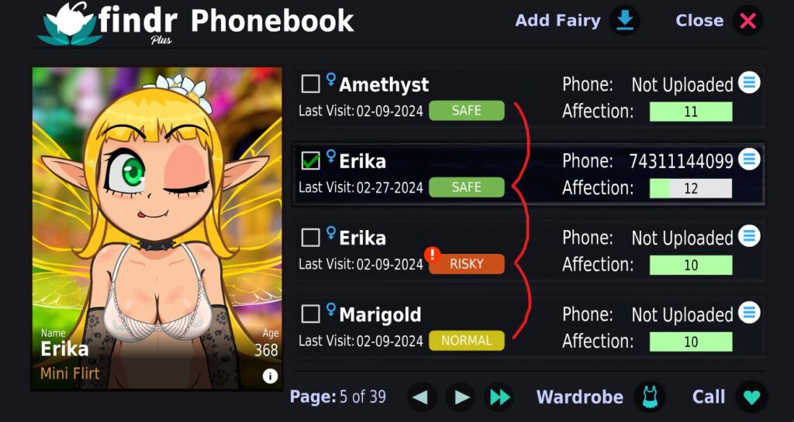The image size is (794, 422).
Task: Check the Marigold checkbox
Action: (x=310, y=314)
